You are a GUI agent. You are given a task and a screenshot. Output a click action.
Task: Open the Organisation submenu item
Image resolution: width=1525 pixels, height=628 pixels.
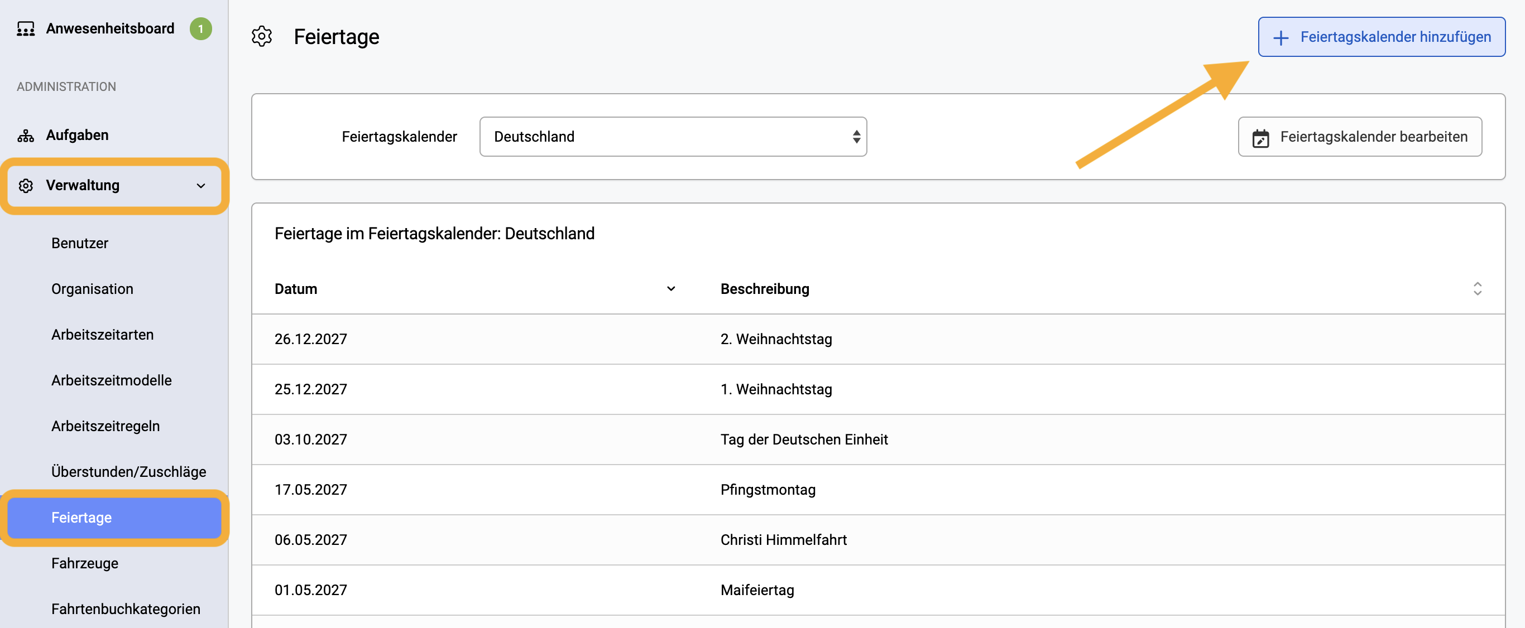92,288
